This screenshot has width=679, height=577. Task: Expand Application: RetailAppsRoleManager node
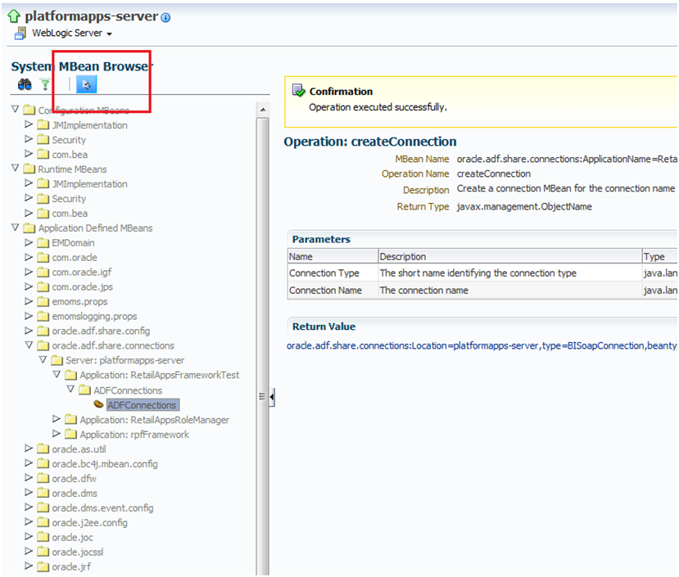point(57,418)
